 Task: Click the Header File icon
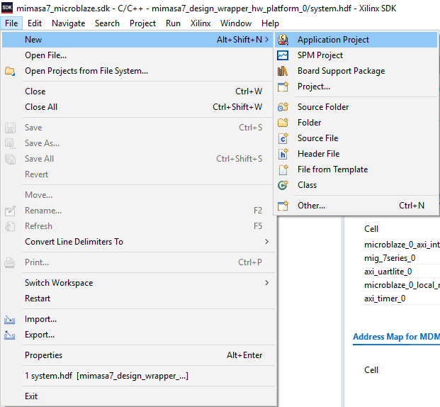[283, 154]
